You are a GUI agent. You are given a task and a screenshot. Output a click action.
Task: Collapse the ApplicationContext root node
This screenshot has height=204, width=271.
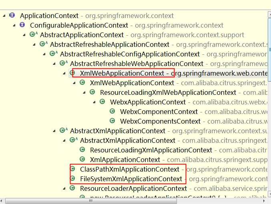(x=4, y=16)
